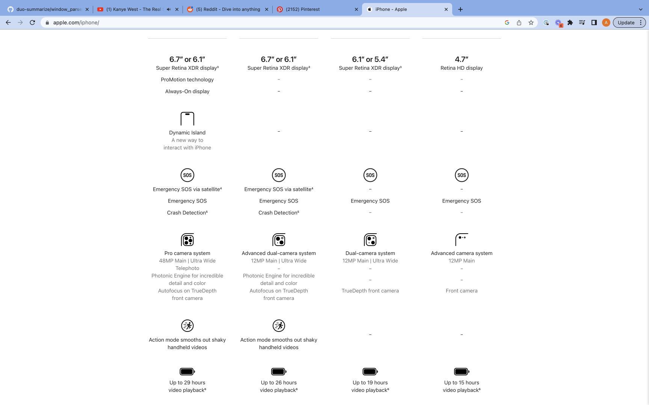Unmute the Kanye West YouTube tab

tap(169, 9)
